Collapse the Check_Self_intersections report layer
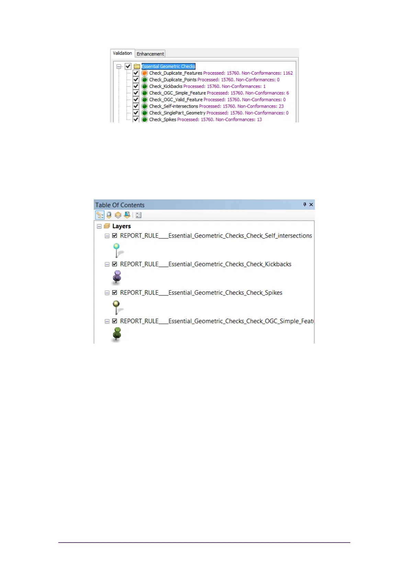 pos(107,236)
